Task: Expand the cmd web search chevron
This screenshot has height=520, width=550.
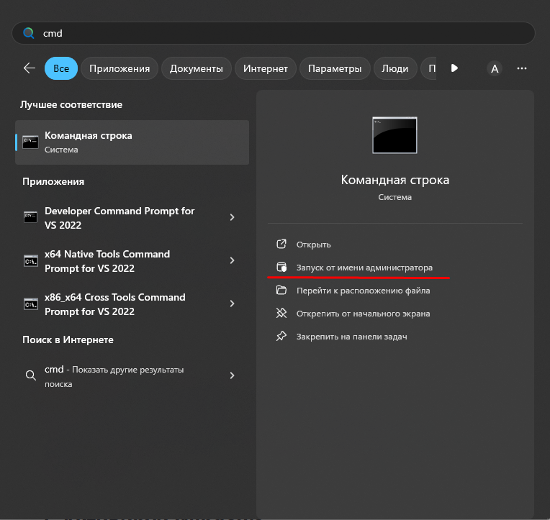Action: pyautogui.click(x=232, y=375)
